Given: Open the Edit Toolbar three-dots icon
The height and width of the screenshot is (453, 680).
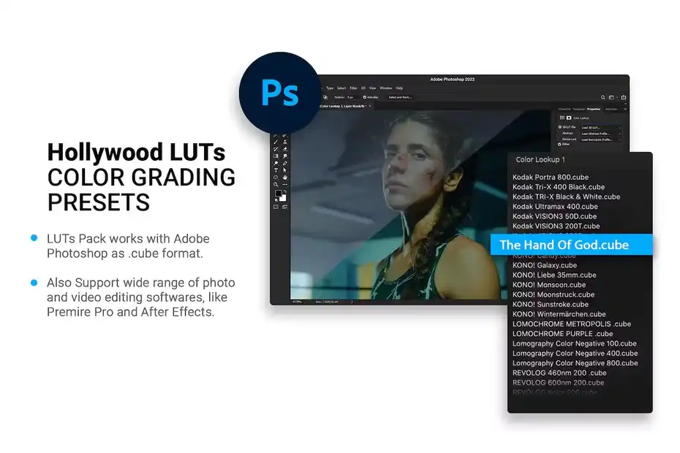Looking at the screenshot, I should coord(285,185).
